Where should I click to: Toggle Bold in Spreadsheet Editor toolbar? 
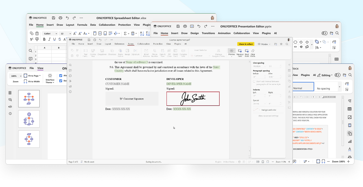point(45,39)
